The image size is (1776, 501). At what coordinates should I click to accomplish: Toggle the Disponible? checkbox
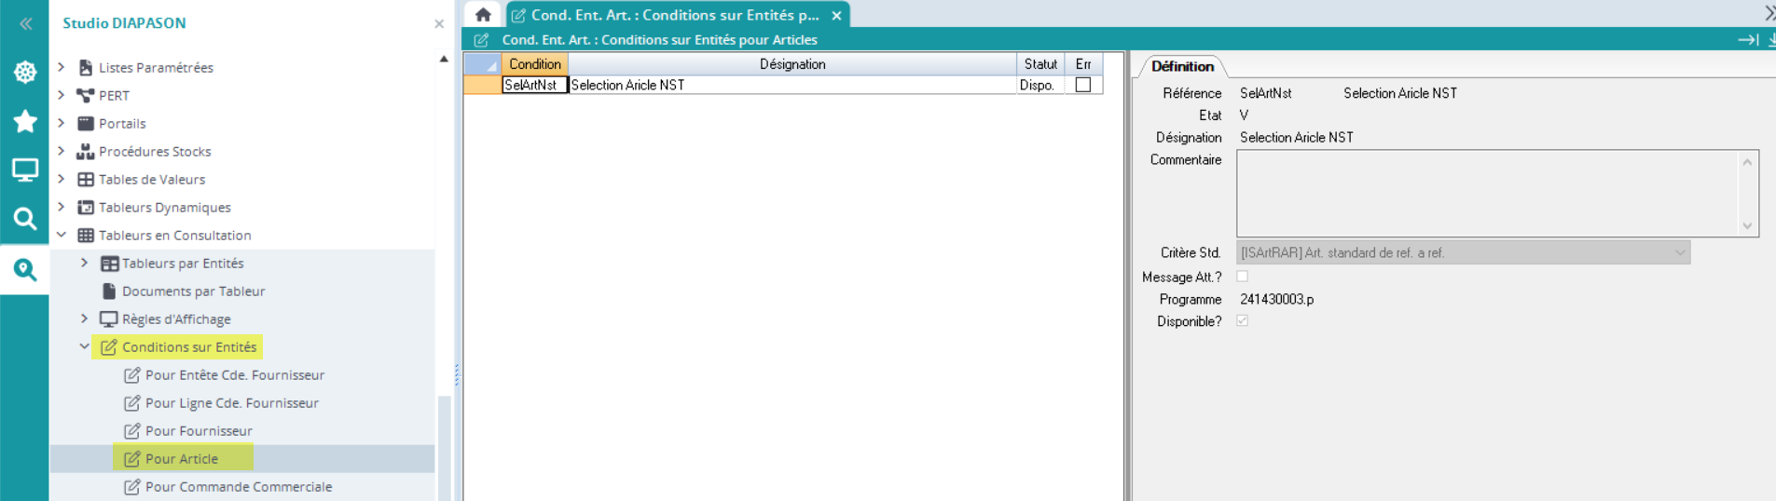point(1242,321)
